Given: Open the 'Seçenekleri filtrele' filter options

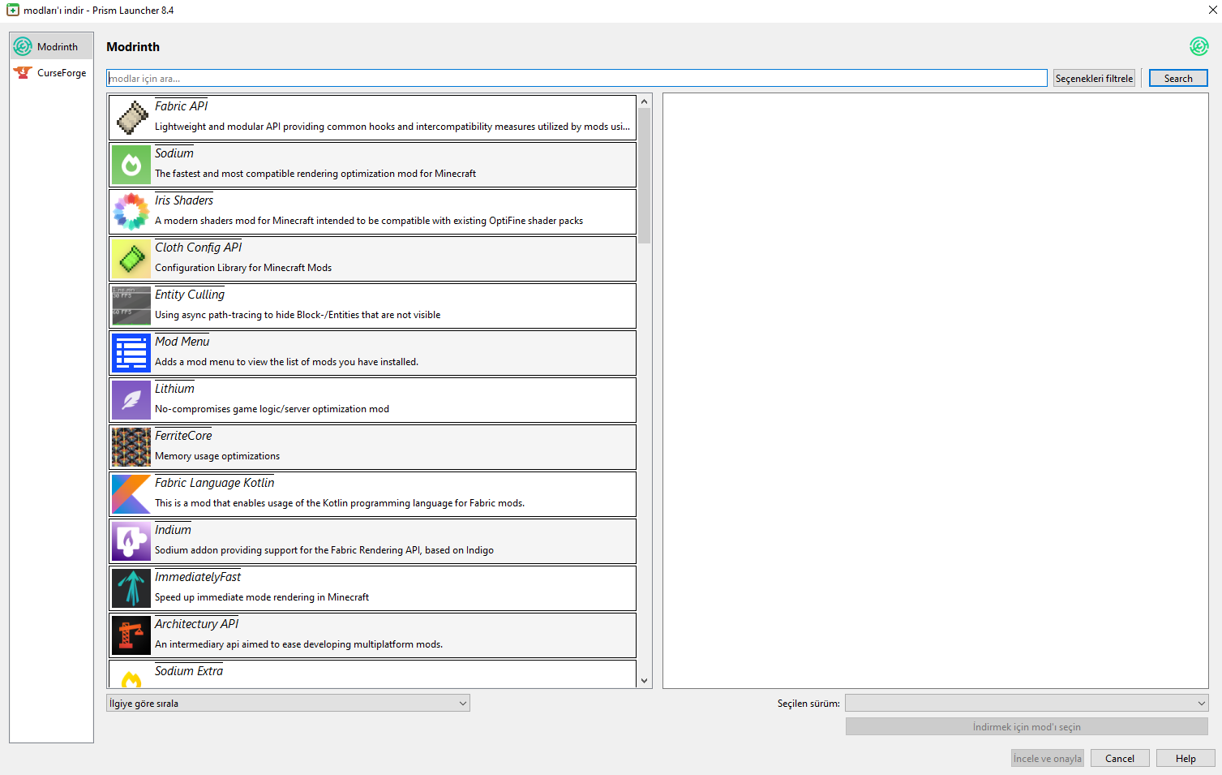Looking at the screenshot, I should (x=1094, y=78).
